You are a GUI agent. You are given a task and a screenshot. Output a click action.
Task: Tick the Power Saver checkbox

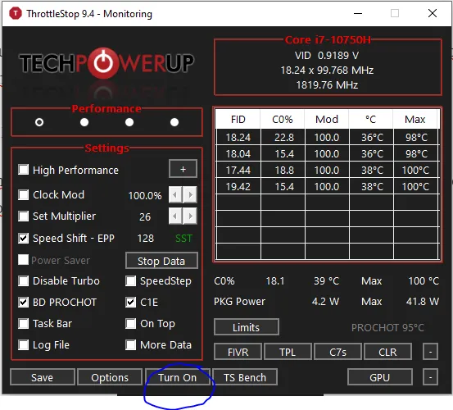24,260
